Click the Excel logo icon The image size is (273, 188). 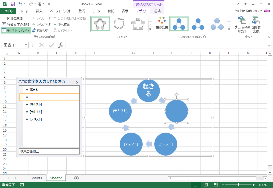coord(5,4)
